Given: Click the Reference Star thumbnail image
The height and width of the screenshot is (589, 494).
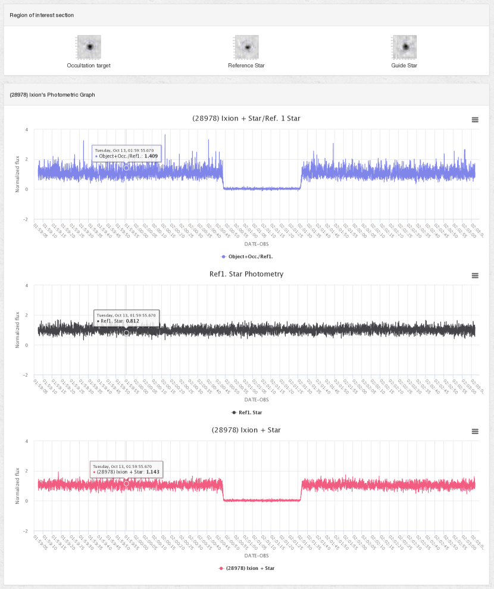Looking at the screenshot, I should click(247, 47).
